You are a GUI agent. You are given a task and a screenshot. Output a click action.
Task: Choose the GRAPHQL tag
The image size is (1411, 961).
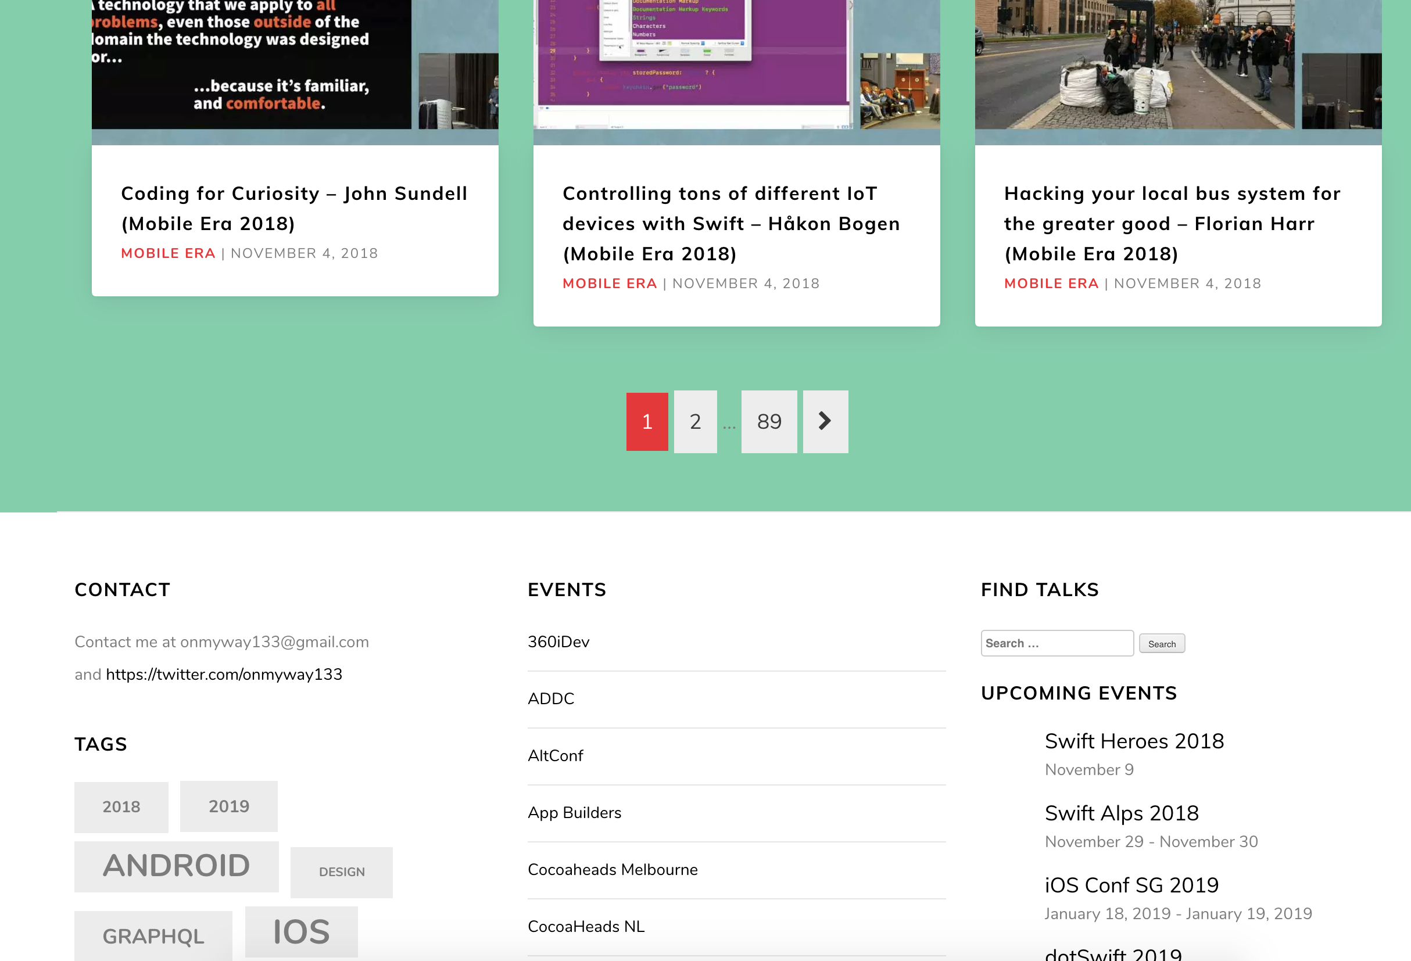[x=153, y=935]
